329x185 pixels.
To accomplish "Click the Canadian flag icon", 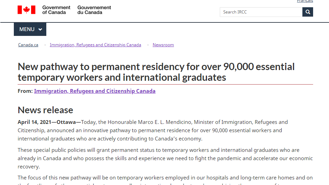I will coord(27,10).
